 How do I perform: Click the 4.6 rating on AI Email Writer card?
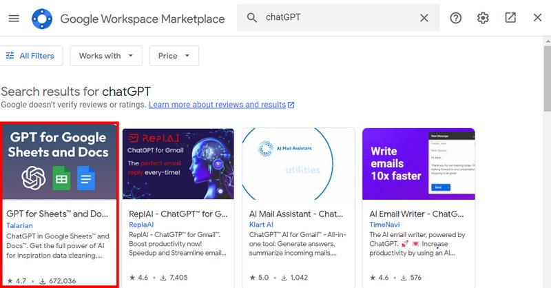pos(380,278)
